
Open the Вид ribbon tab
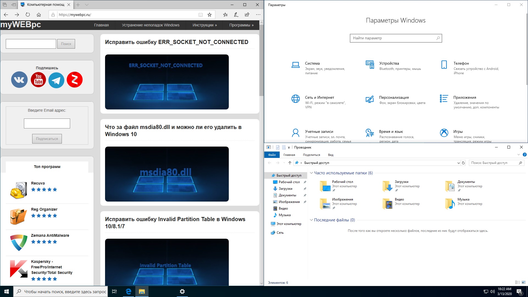click(x=331, y=155)
